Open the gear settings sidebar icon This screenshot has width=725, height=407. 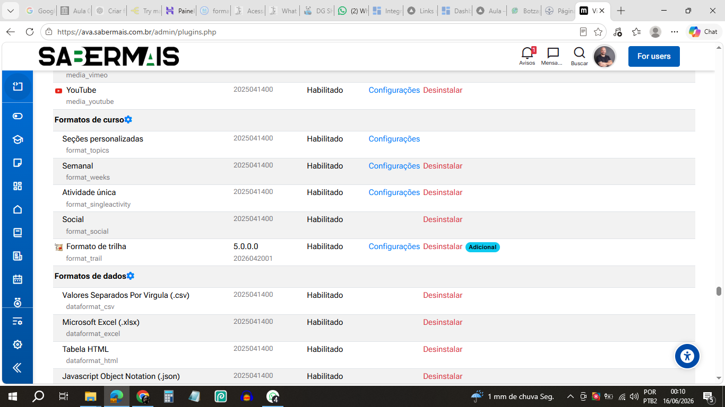pyautogui.click(x=18, y=344)
